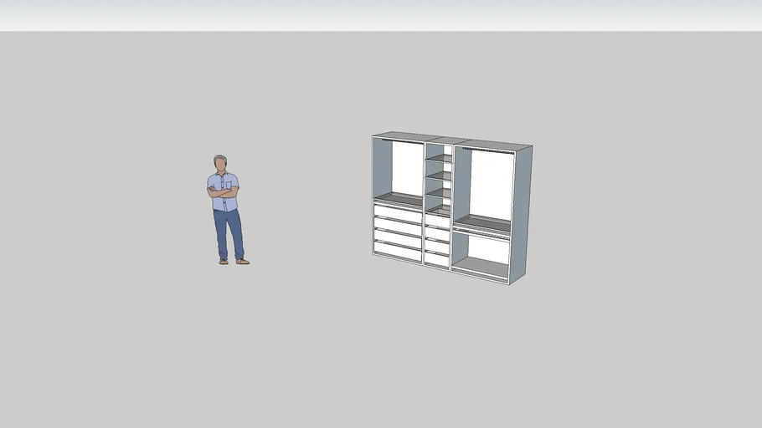Click the top shelf in the narrow middle section
This screenshot has width=762, height=428.
[438, 158]
